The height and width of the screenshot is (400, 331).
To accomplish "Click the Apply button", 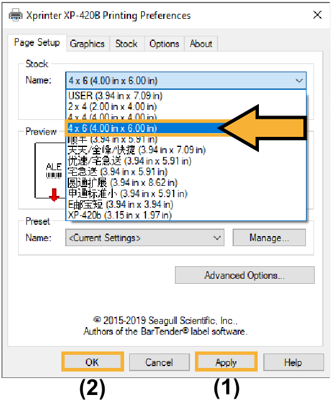I will pos(226,362).
